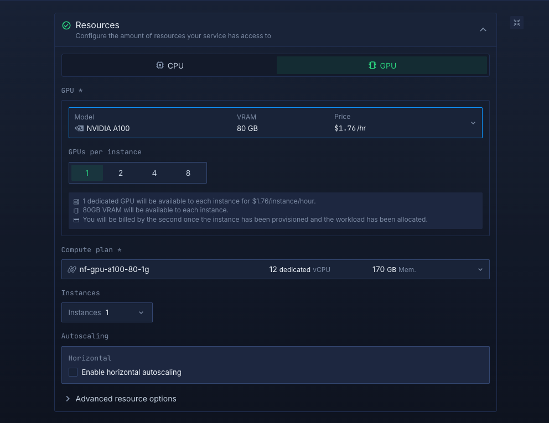Click the GPU card icon
The width and height of the screenshot is (549, 423).
[x=372, y=65]
